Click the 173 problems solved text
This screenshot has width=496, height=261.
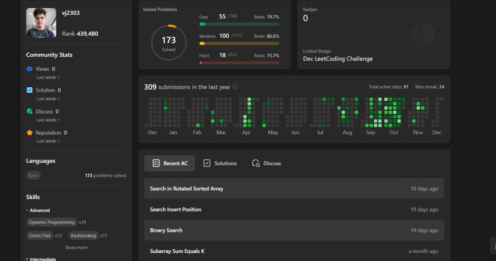[105, 176]
